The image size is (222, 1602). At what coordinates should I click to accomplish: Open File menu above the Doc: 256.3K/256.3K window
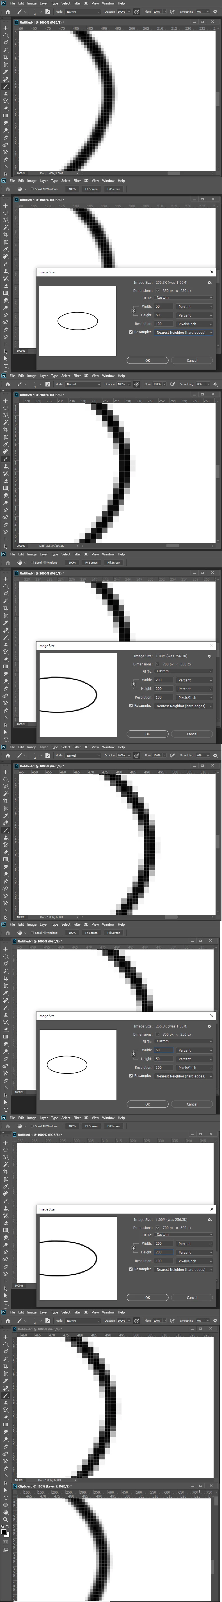pyautogui.click(x=12, y=376)
